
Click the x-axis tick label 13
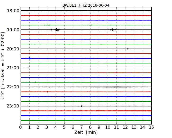tap(134, 127)
